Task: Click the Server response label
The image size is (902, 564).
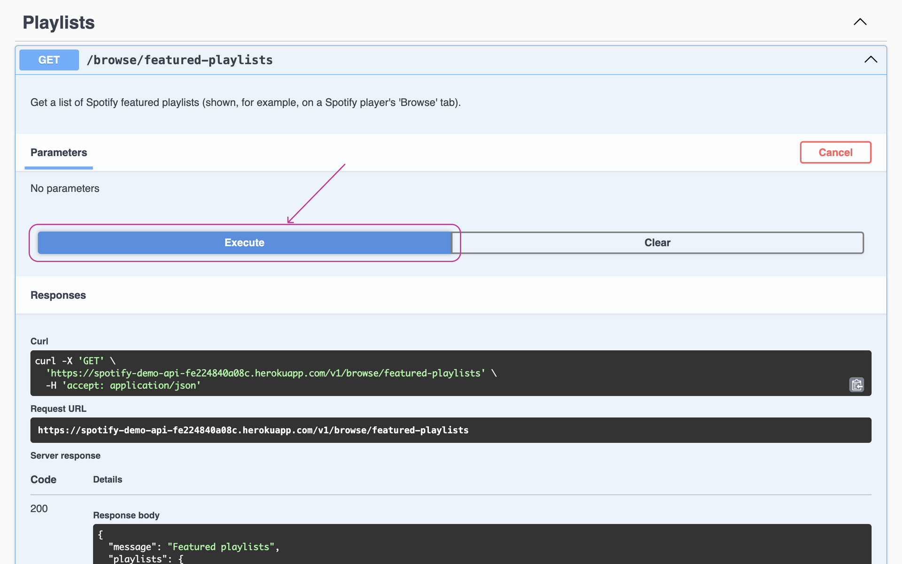Action: 65,455
